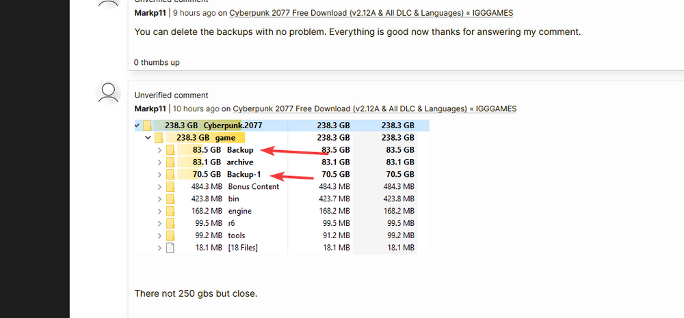Click the folder icon of the game row
This screenshot has height=318, width=684.
159,138
